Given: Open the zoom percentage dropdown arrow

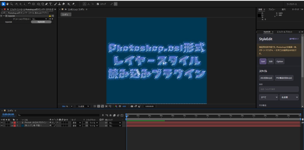Looking at the screenshot, I should click(x=72, y=106).
